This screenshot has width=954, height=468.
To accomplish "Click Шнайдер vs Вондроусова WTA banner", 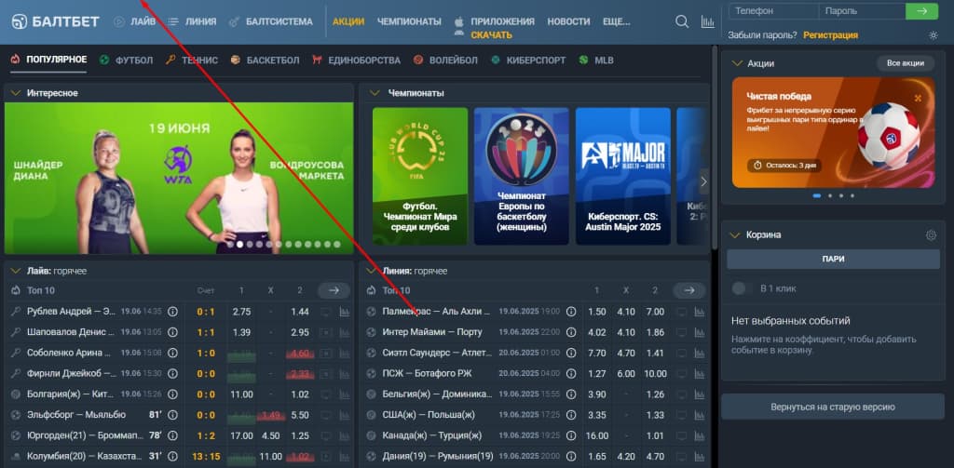I will click(178, 178).
